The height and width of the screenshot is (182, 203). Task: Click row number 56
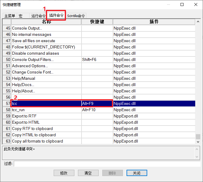coord(7,97)
